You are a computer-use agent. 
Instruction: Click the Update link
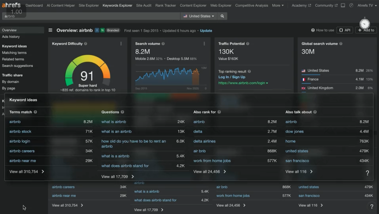coord(206,31)
